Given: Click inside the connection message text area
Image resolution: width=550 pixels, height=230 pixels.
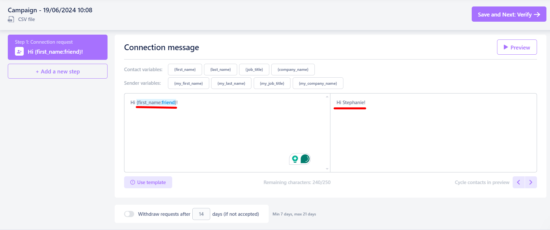Looking at the screenshot, I should point(227,133).
